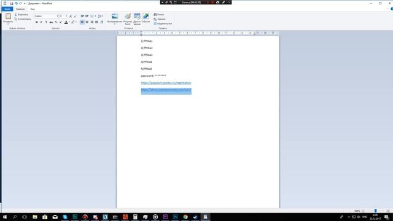Open Skype from the taskbar

[65, 217]
